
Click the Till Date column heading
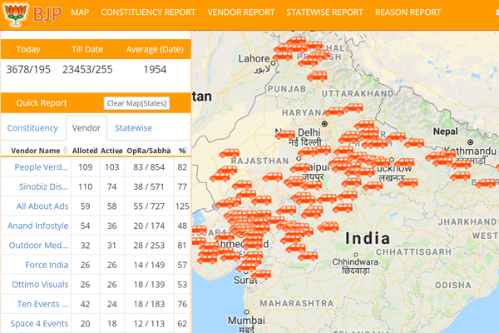click(x=87, y=49)
